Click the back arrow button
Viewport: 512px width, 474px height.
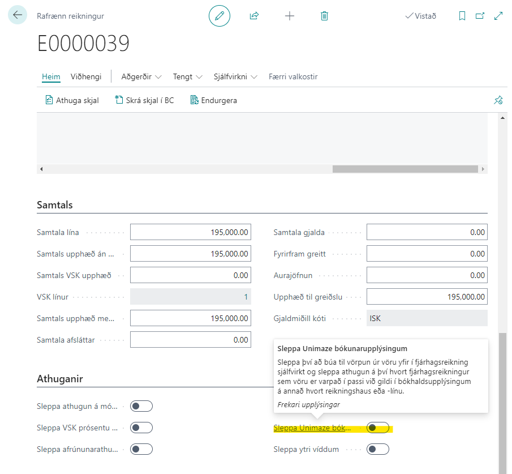pyautogui.click(x=17, y=15)
